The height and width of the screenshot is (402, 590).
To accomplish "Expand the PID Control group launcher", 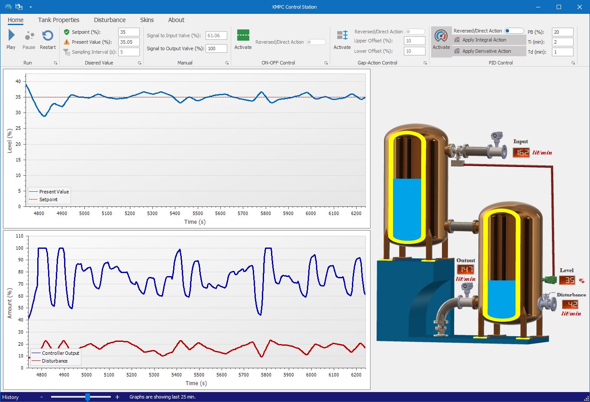I will pos(573,63).
